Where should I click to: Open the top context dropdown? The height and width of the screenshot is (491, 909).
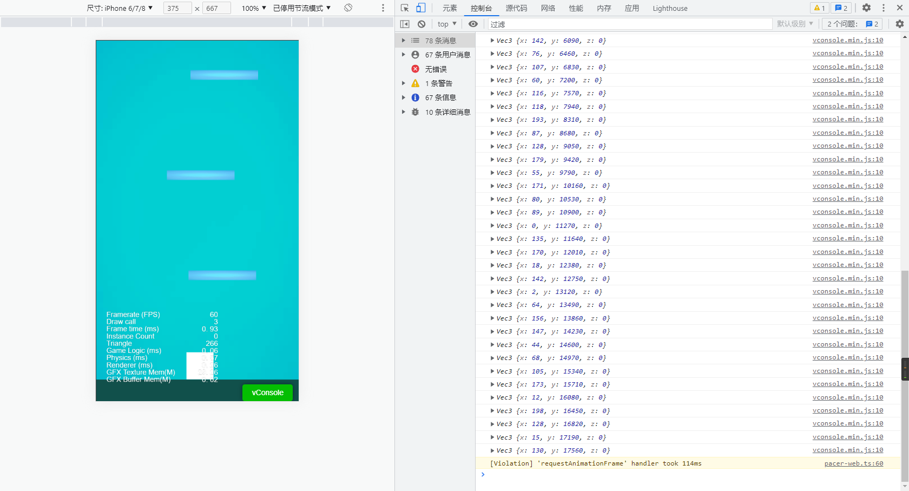click(x=447, y=24)
